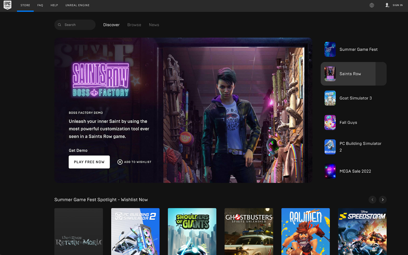Open the Ghostbusters Spirits Unleashed thumbnail
408x255 pixels.
tap(249, 231)
